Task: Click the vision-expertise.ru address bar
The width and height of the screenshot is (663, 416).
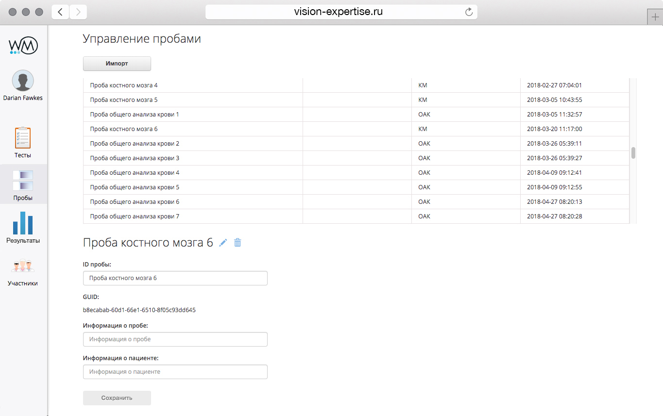Action: pyautogui.click(x=338, y=12)
